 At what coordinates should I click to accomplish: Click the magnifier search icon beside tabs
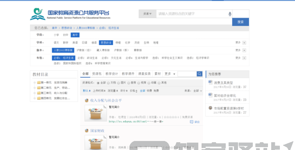(x=200, y=74)
